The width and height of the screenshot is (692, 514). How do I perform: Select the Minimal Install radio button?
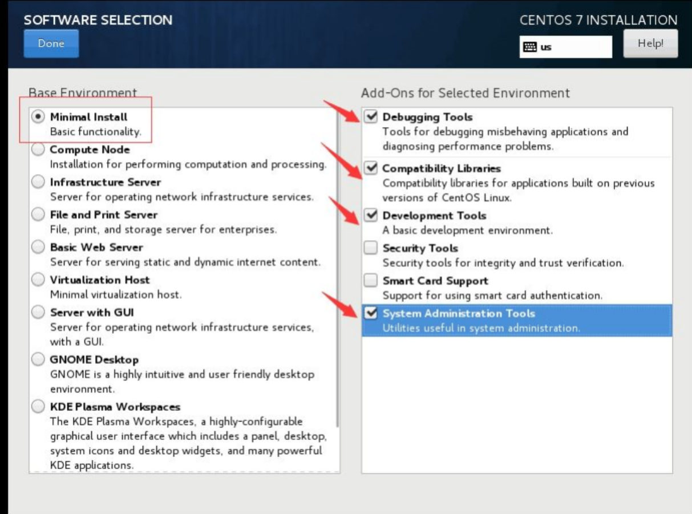tap(38, 117)
